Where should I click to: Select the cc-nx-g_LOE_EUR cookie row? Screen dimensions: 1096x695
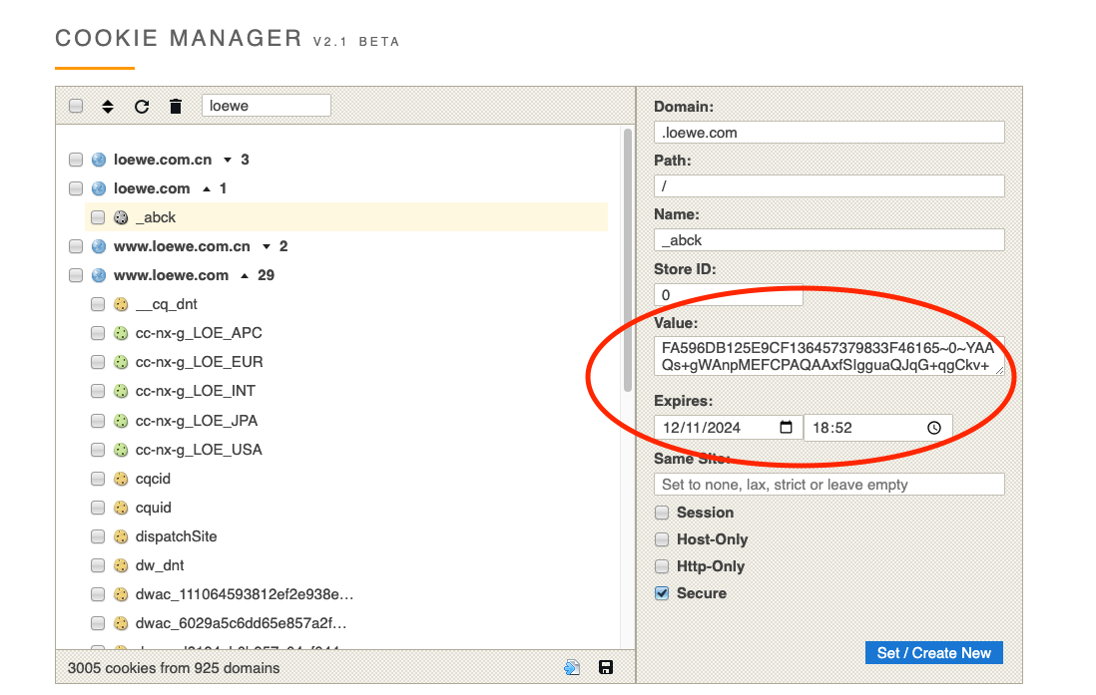[346, 362]
